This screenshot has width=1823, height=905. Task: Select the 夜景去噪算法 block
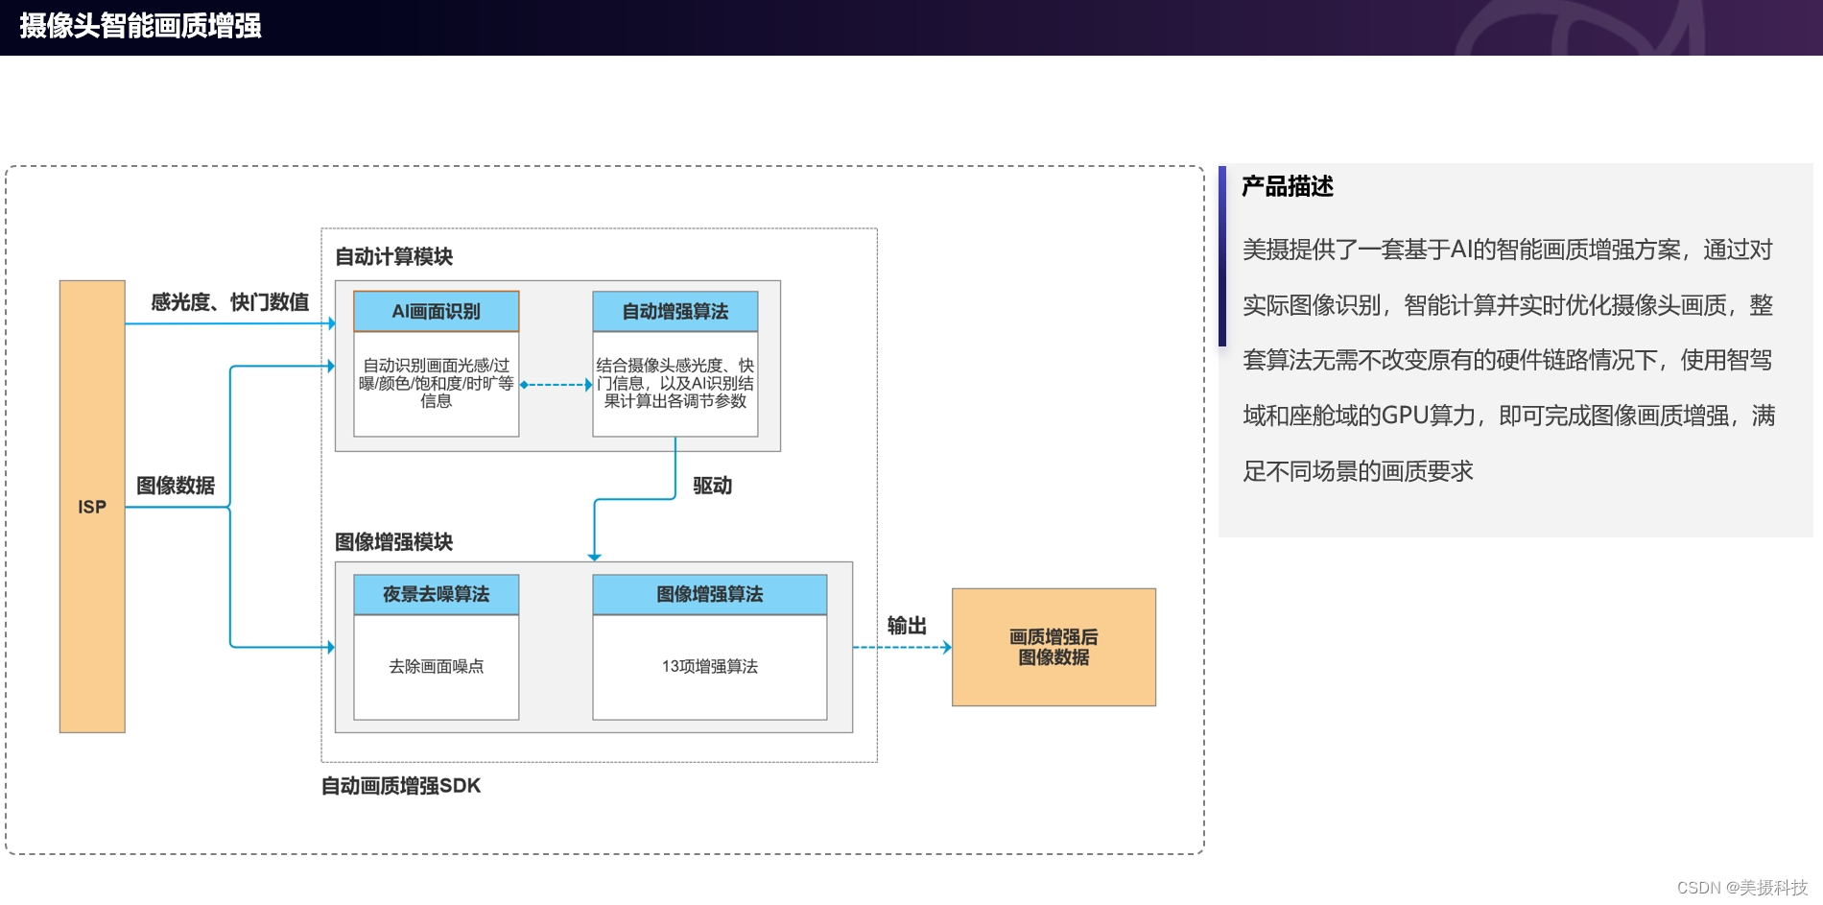coord(436,593)
